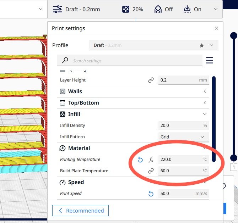Open the settings visibility hamburger menu

(210, 61)
